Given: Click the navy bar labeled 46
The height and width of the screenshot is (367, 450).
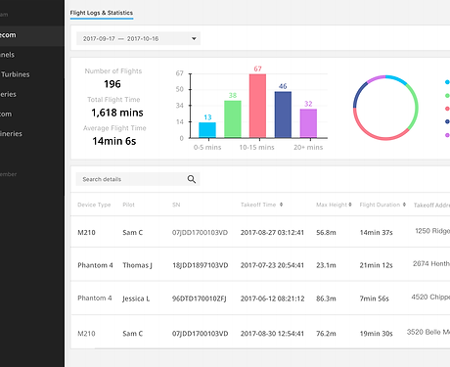Looking at the screenshot, I should 283,115.
